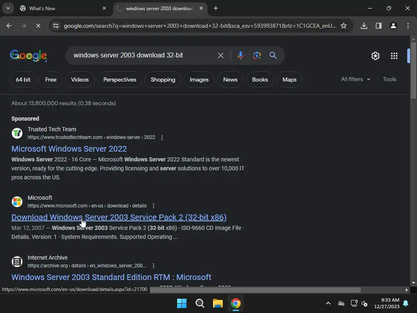Click the muted volume tray icon
Screen dimensions: 417x313
[364, 303]
